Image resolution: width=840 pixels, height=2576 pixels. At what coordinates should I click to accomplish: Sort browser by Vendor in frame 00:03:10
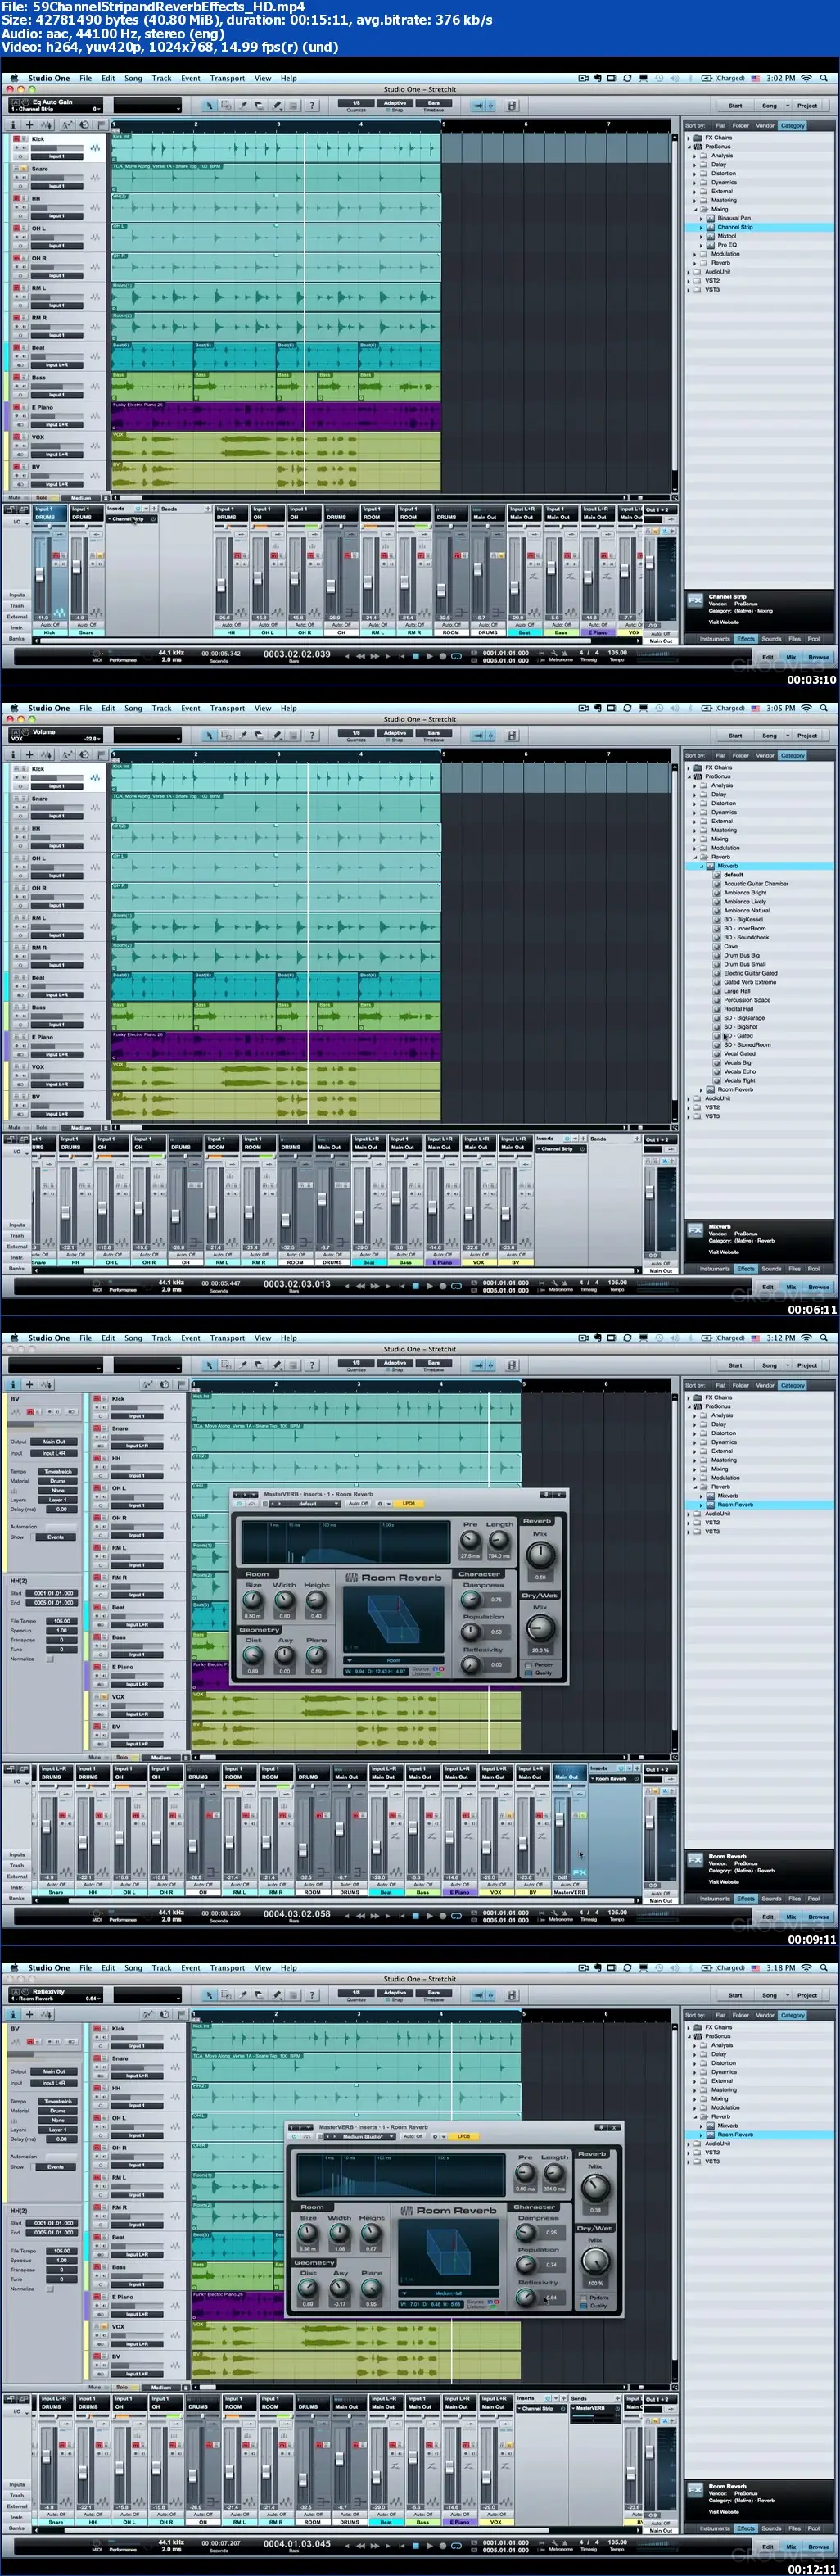coord(765,126)
